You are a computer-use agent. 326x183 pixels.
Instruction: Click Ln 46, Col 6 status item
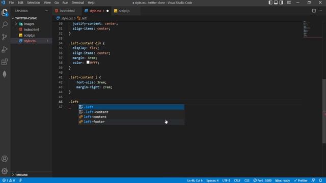click(x=195, y=180)
